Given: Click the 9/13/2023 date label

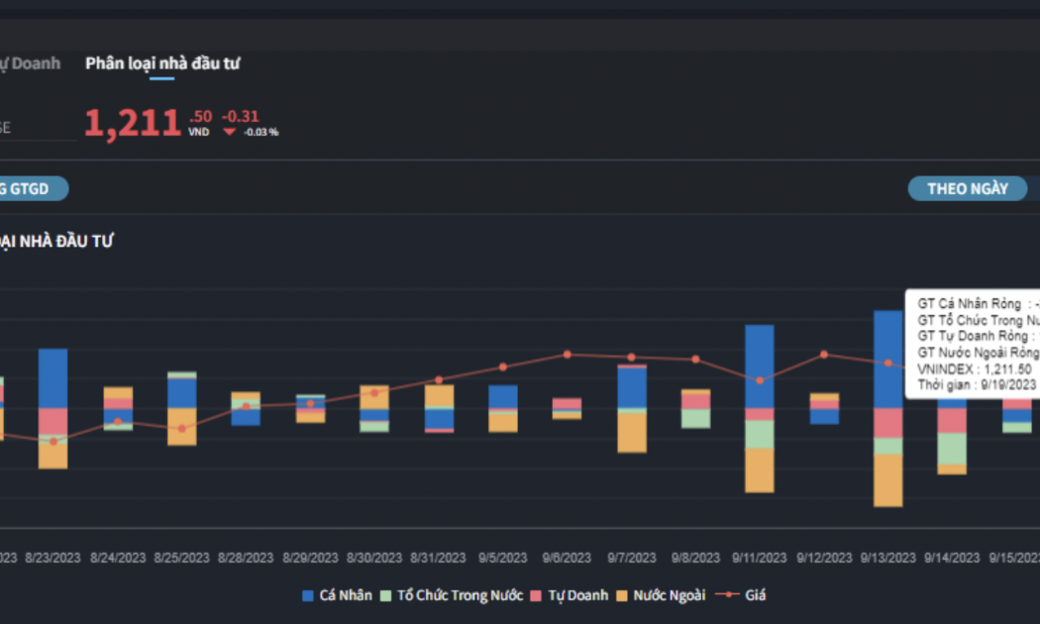Looking at the screenshot, I should point(888,559).
